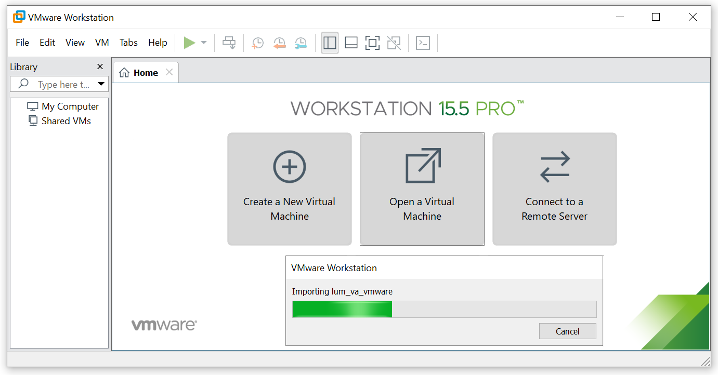Send Ctrl+Alt+Del to the guest
The height and width of the screenshot is (375, 718).
point(229,43)
